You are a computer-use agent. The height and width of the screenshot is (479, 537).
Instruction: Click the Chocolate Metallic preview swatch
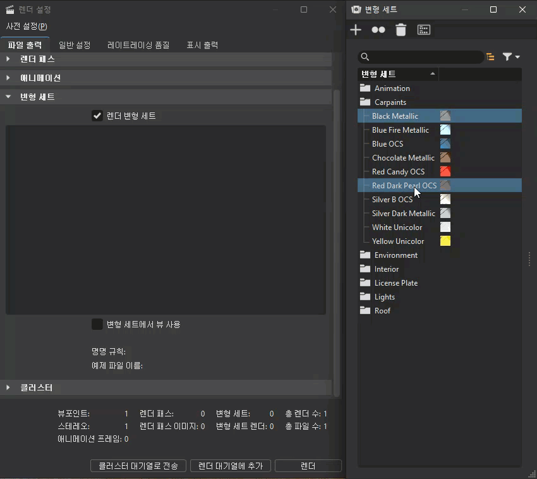click(x=445, y=157)
